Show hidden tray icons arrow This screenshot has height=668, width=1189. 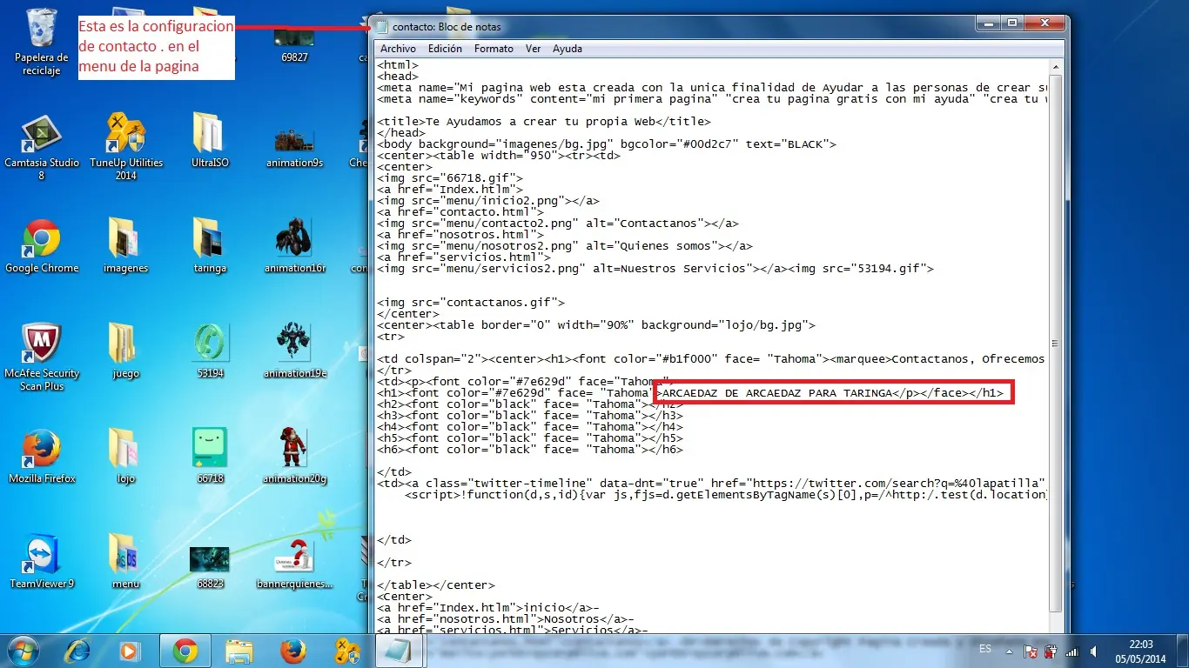1009,650
